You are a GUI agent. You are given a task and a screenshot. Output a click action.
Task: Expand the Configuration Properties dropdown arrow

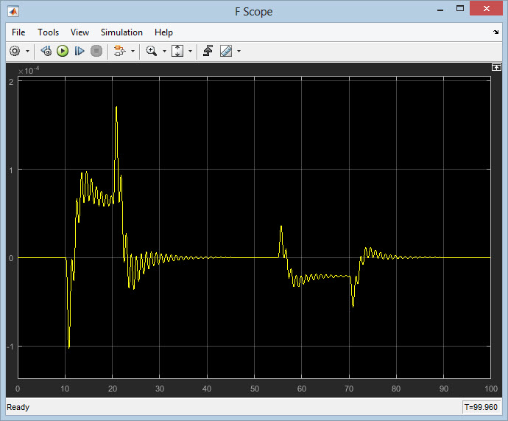coord(27,52)
